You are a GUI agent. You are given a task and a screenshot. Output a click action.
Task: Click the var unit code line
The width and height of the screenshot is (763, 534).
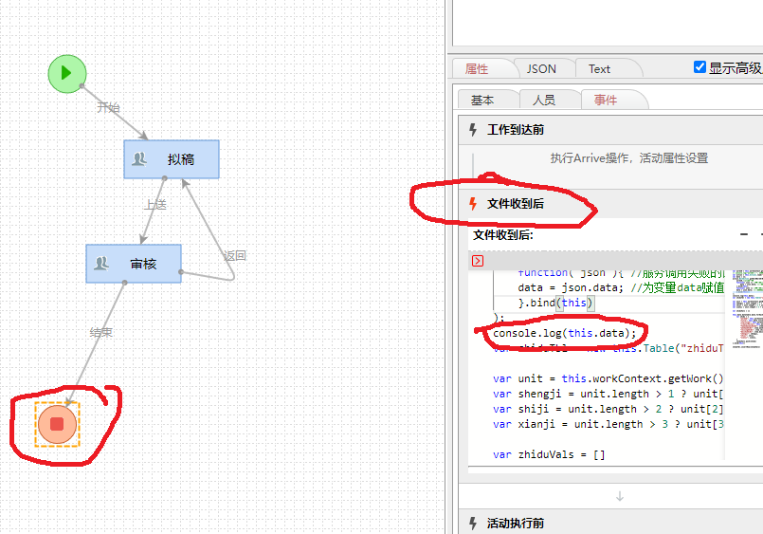click(x=608, y=378)
